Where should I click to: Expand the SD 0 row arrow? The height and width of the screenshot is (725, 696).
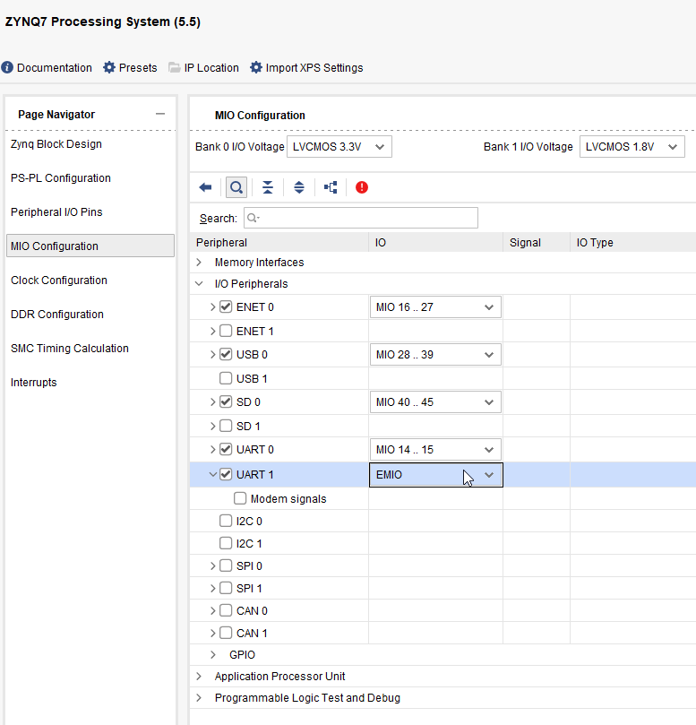click(x=212, y=402)
